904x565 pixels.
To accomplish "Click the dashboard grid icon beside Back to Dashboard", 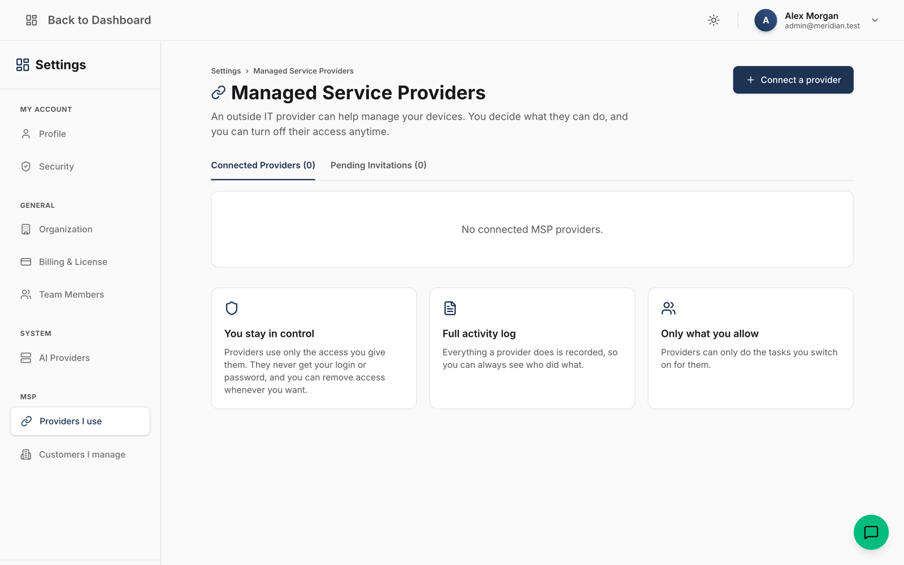I will 32,20.
